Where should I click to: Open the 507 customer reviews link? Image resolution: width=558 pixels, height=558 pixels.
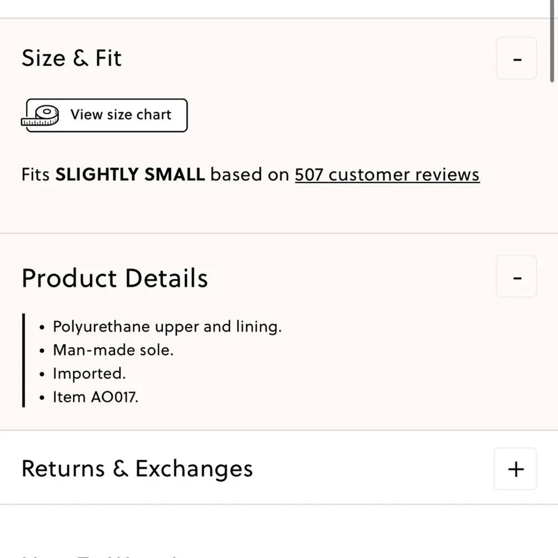click(387, 175)
